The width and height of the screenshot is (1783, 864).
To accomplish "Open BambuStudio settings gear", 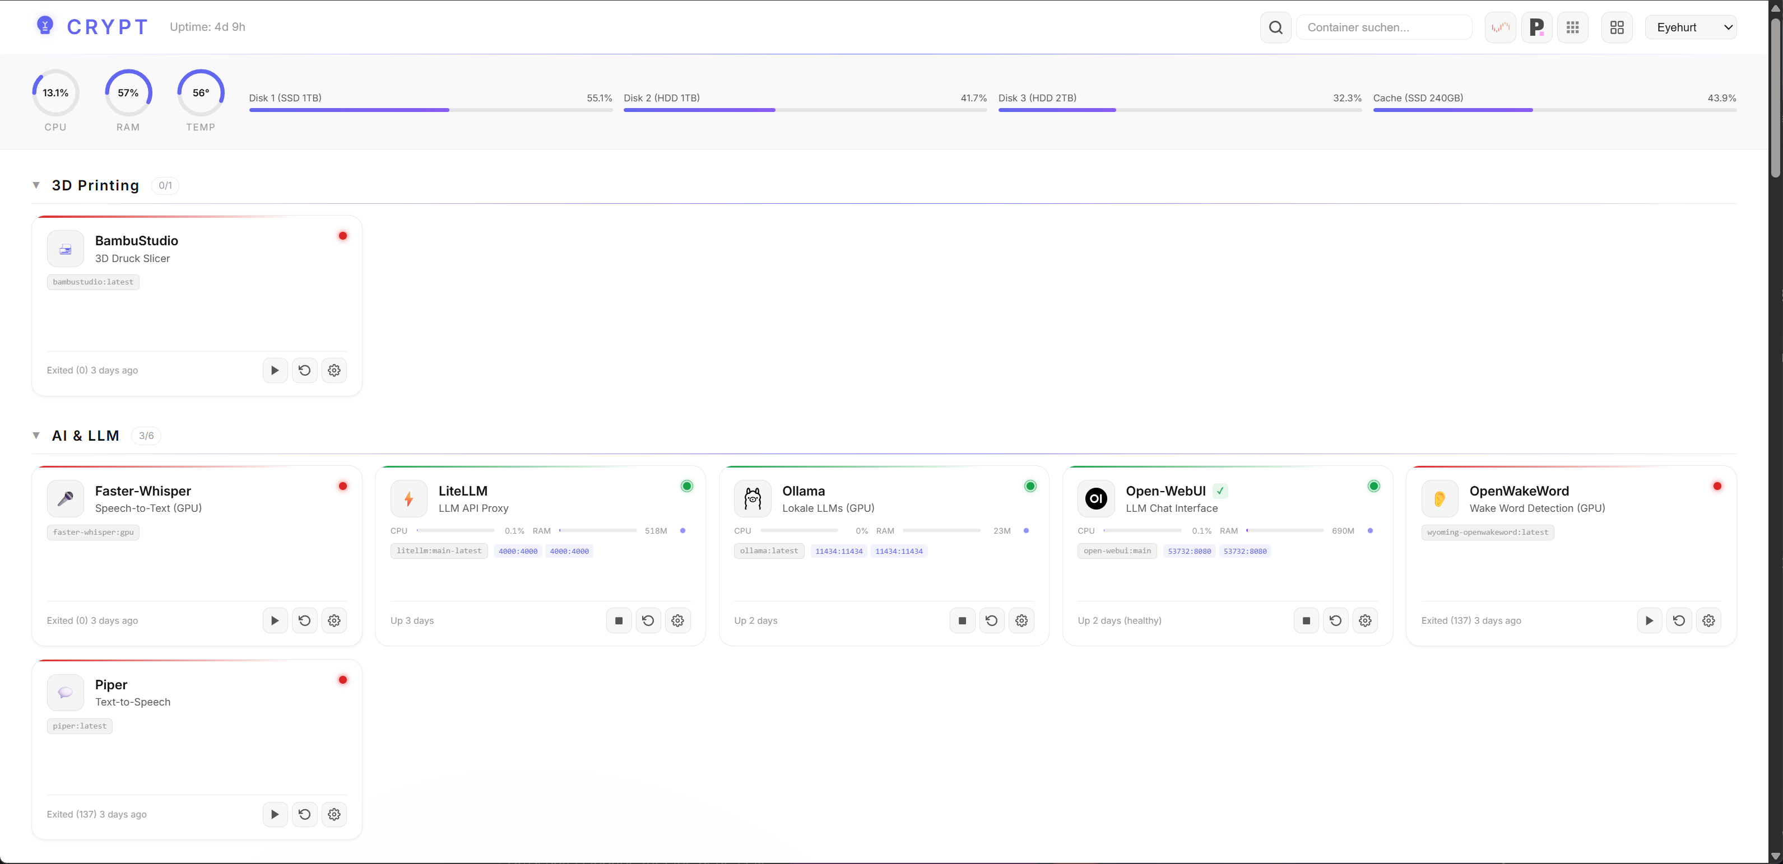I will coord(335,370).
